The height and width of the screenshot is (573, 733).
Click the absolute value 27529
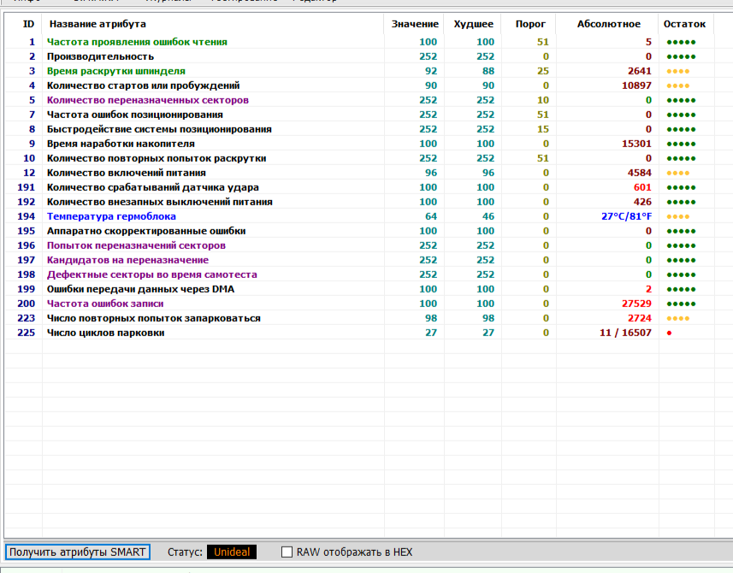[x=636, y=304]
